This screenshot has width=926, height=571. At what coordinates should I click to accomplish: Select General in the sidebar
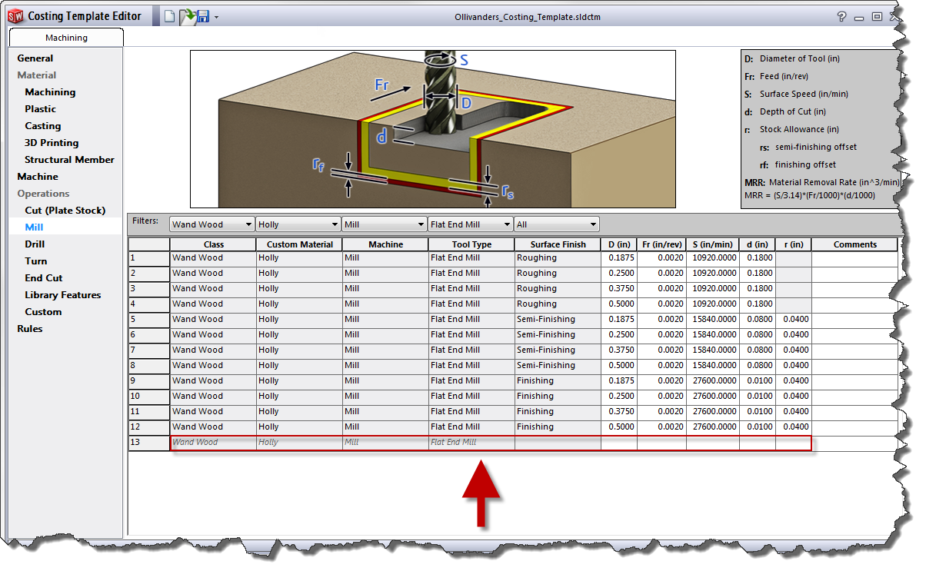click(x=35, y=58)
